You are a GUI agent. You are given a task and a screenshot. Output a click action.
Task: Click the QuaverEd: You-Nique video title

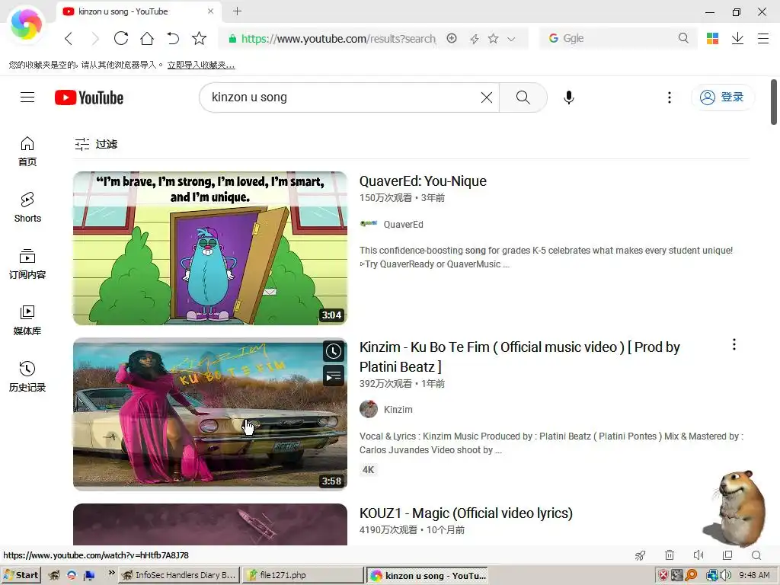click(423, 181)
